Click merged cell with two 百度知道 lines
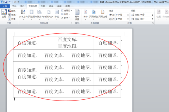Viewport: 169px width, 112px height. (x=26, y=73)
